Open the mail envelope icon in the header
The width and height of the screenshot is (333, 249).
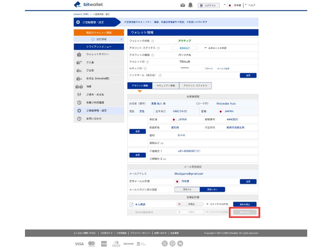(182, 5)
